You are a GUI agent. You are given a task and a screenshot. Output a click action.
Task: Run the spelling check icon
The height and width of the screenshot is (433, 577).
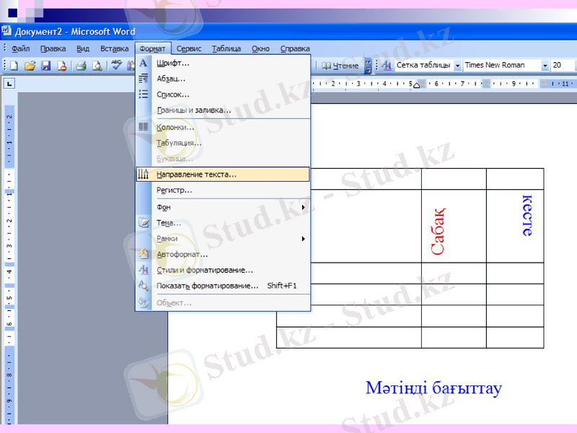(116, 66)
